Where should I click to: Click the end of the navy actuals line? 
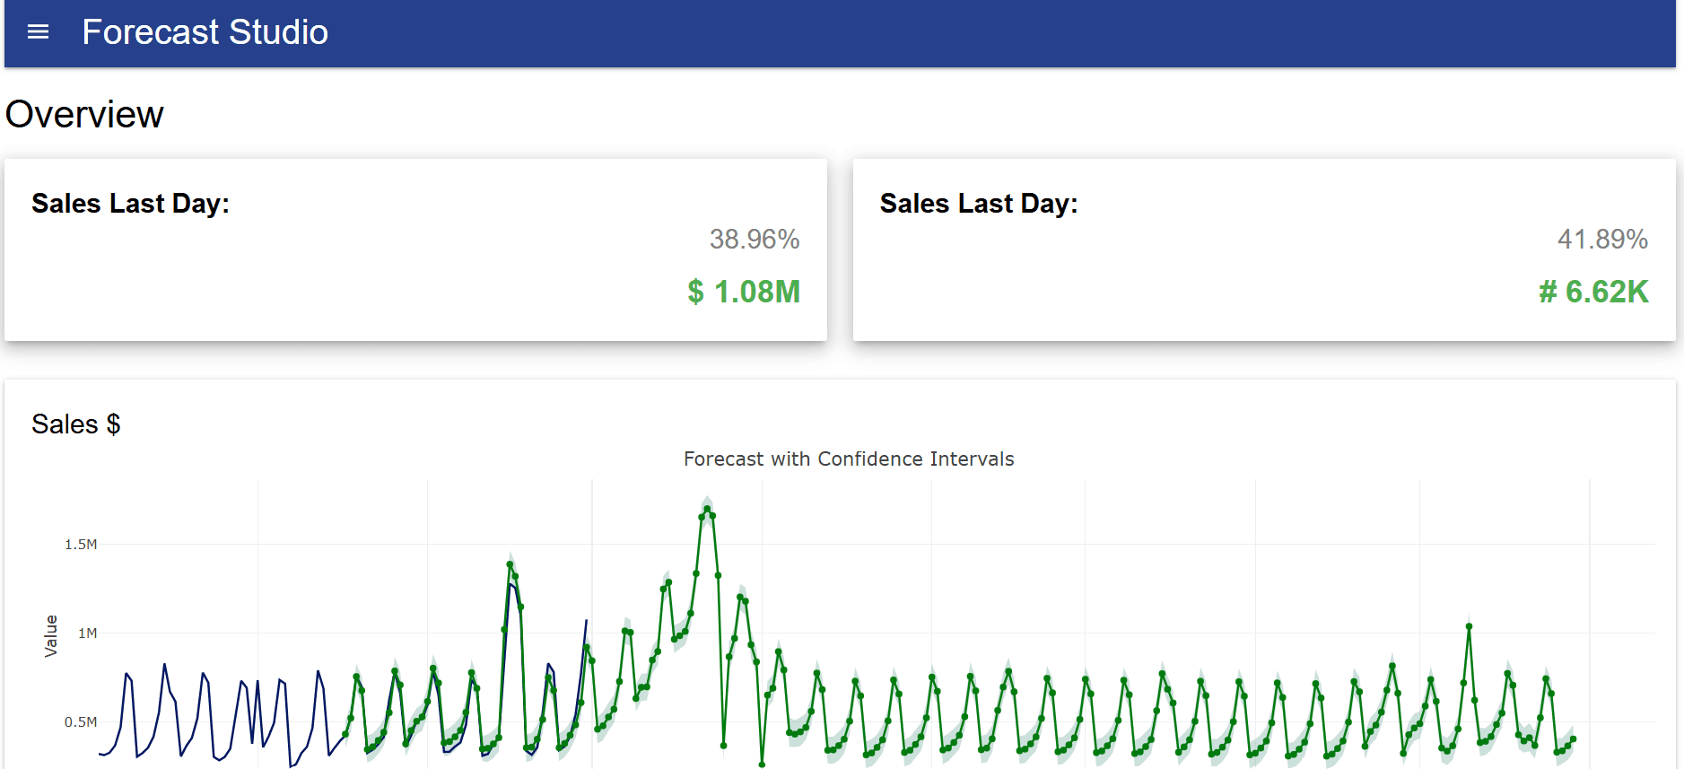(587, 620)
